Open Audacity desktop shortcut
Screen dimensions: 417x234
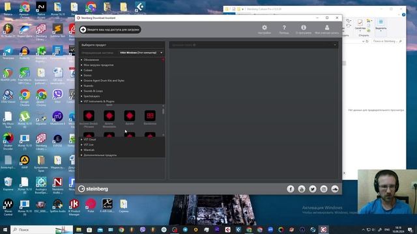[x=25, y=52]
